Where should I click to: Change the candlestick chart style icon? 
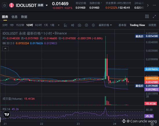click(73, 25)
